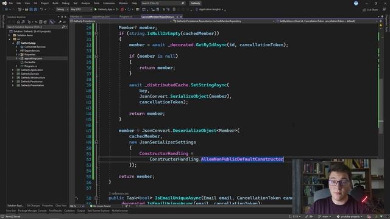Screen dimensions: 390x219
Task: Collapse the code block at line 34
Action: 96,57
